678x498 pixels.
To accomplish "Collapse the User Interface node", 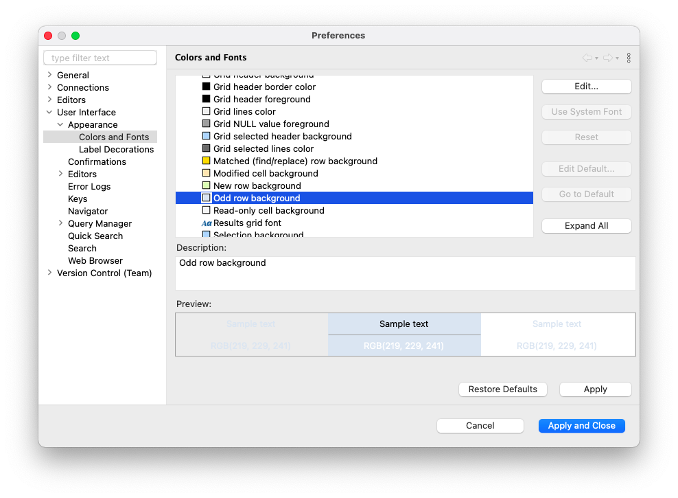I will click(x=49, y=112).
